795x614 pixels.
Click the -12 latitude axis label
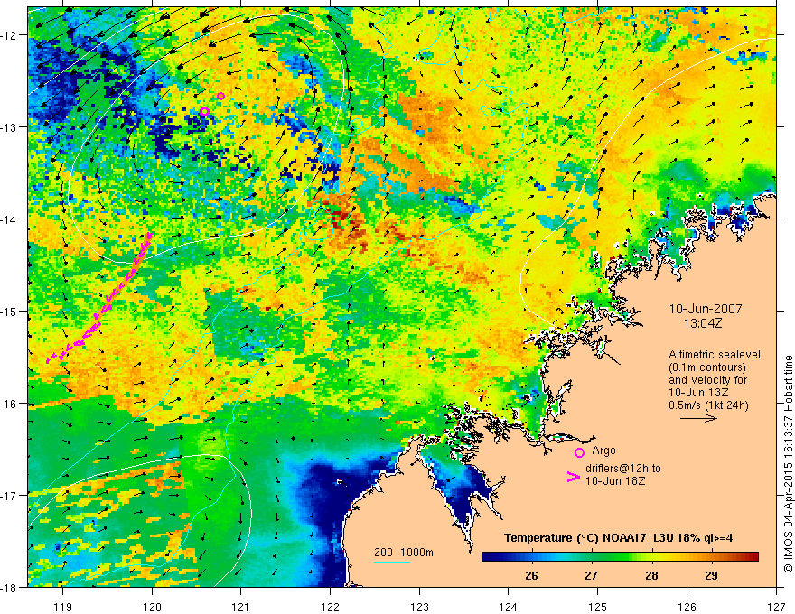(10, 35)
